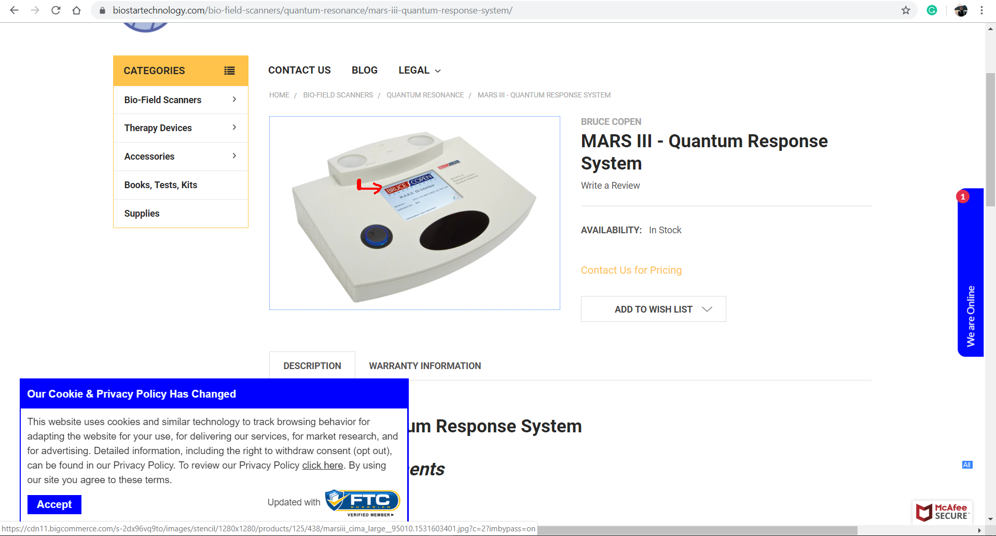Open the Grammarly extension icon
The image size is (996, 536).
(x=932, y=10)
